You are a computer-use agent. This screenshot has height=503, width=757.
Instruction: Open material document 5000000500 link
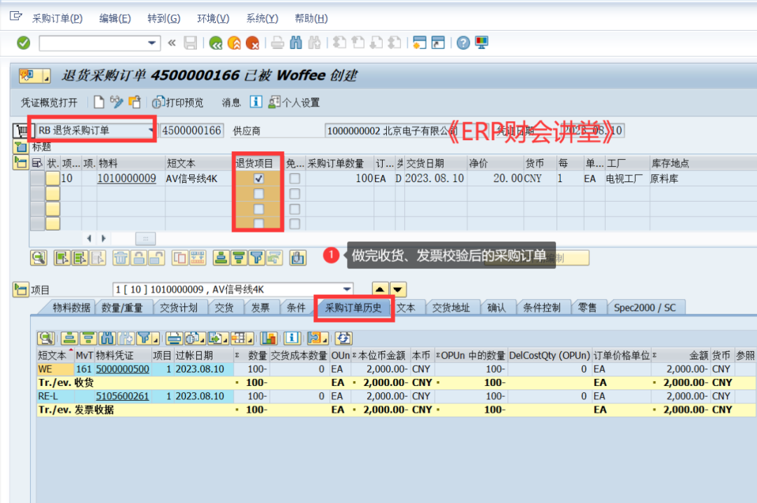[122, 368]
